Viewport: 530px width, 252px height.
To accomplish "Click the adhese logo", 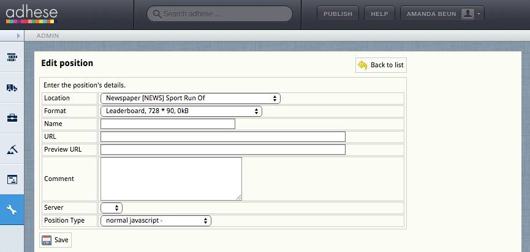I will 32,15.
